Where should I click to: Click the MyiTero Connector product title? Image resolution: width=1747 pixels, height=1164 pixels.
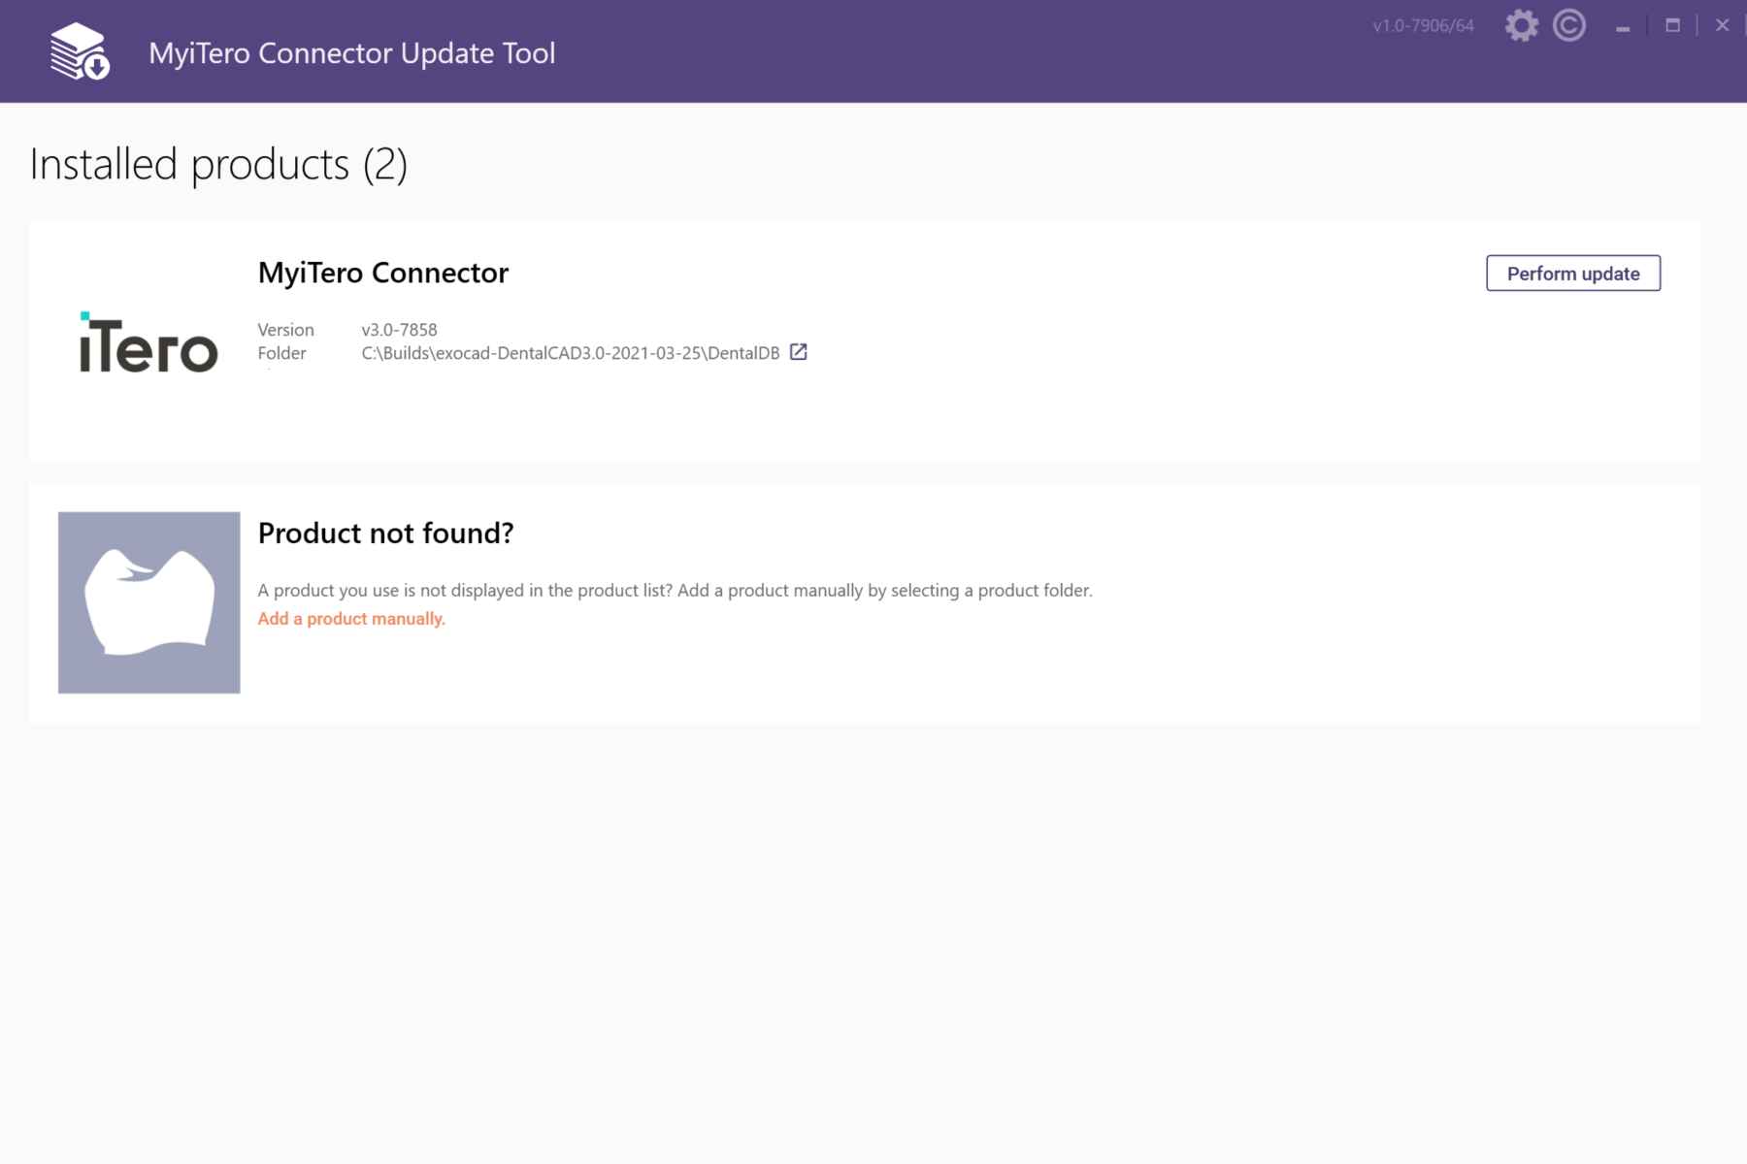click(x=383, y=273)
